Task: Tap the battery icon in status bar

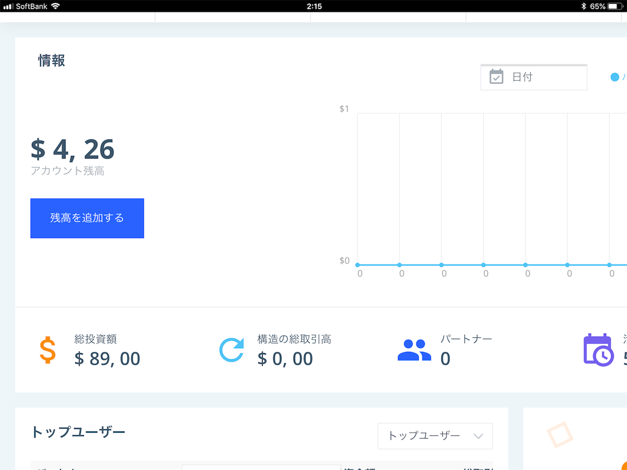Action: click(x=615, y=6)
